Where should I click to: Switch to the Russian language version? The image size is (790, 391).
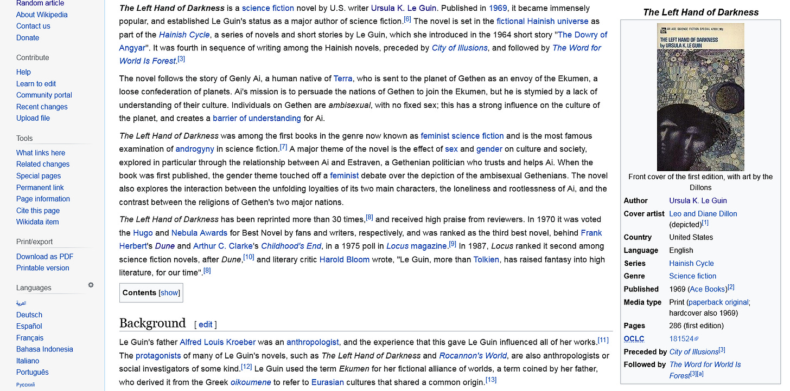(26, 385)
